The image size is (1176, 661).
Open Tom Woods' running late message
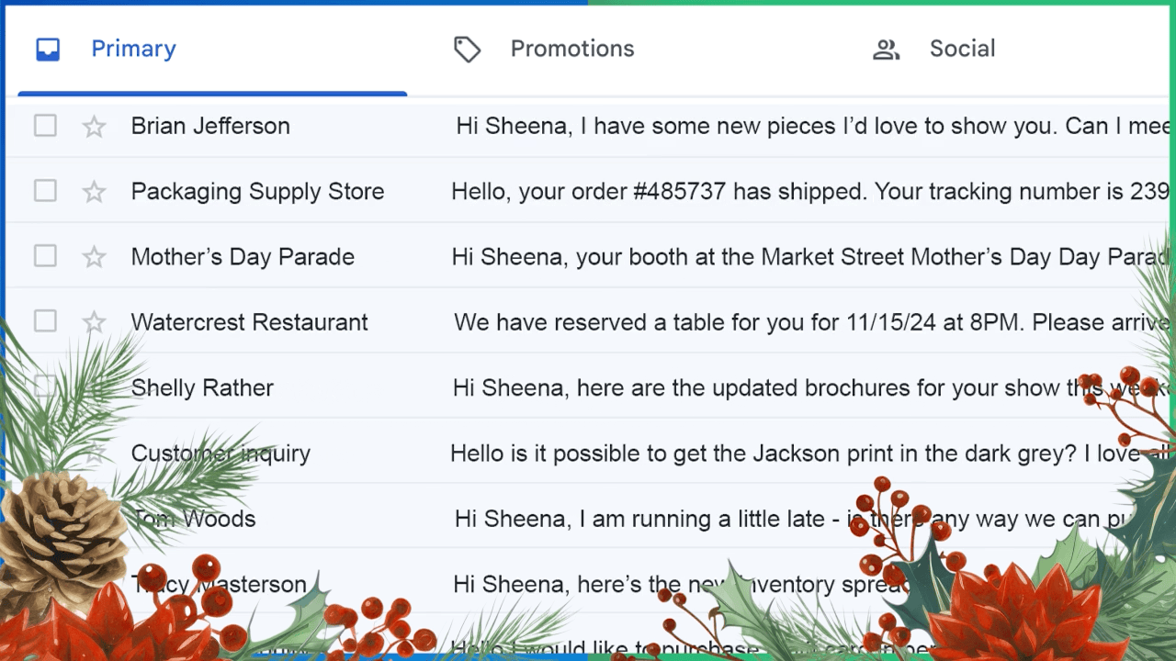[643, 520]
